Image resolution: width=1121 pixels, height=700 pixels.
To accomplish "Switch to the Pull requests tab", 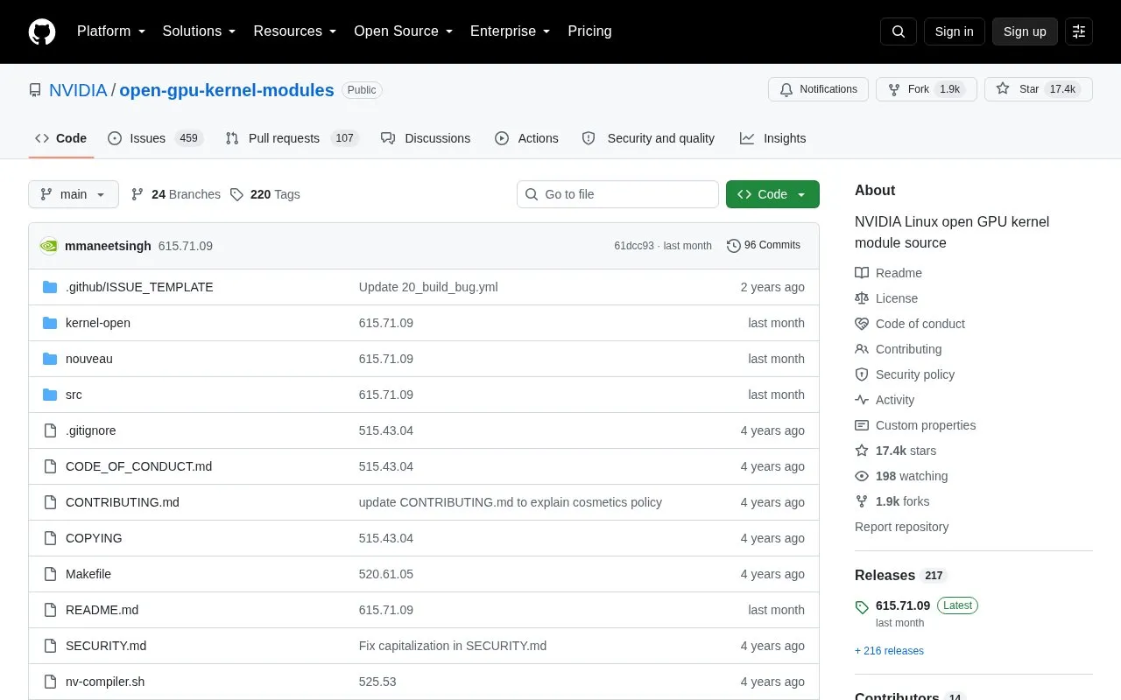I will click(292, 138).
